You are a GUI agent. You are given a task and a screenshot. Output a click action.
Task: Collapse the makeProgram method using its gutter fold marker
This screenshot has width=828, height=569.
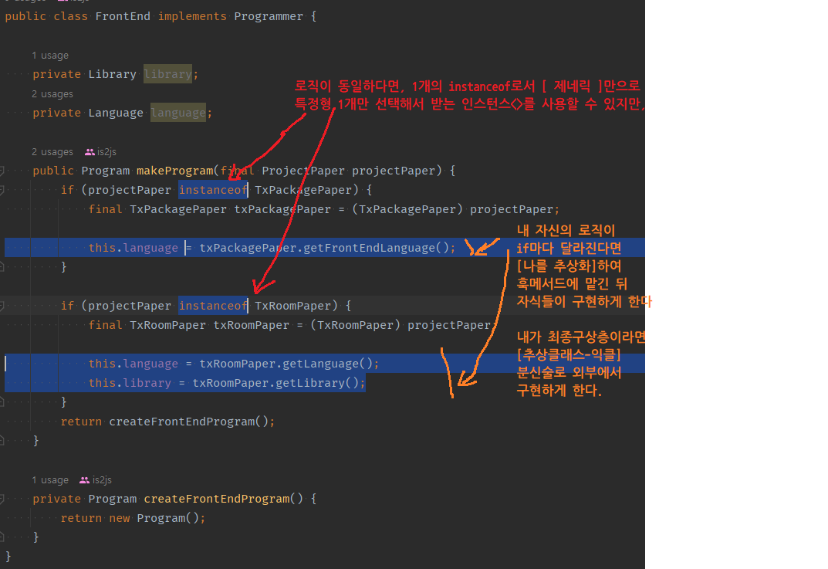point(2,171)
